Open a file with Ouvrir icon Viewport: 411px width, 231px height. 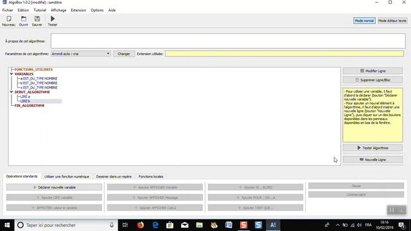pos(23,21)
